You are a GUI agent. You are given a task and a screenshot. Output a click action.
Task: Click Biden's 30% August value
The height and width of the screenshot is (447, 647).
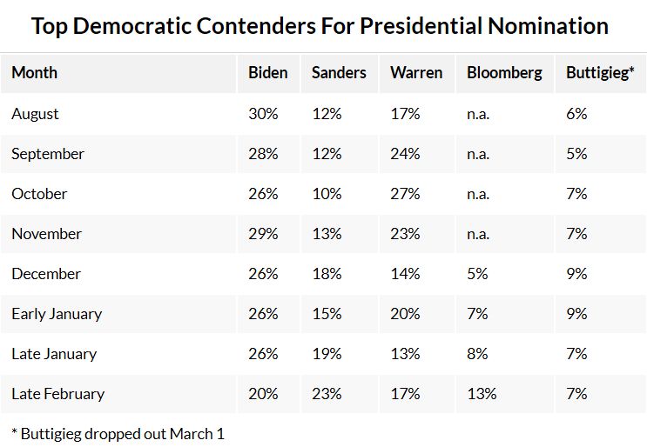click(263, 114)
